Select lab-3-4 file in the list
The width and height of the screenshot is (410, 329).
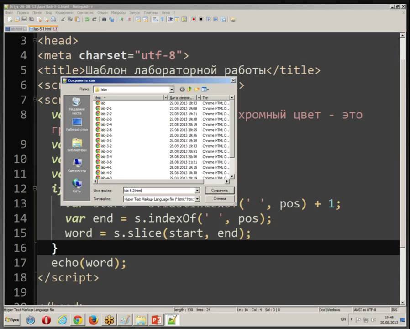pyautogui.click(x=106, y=157)
